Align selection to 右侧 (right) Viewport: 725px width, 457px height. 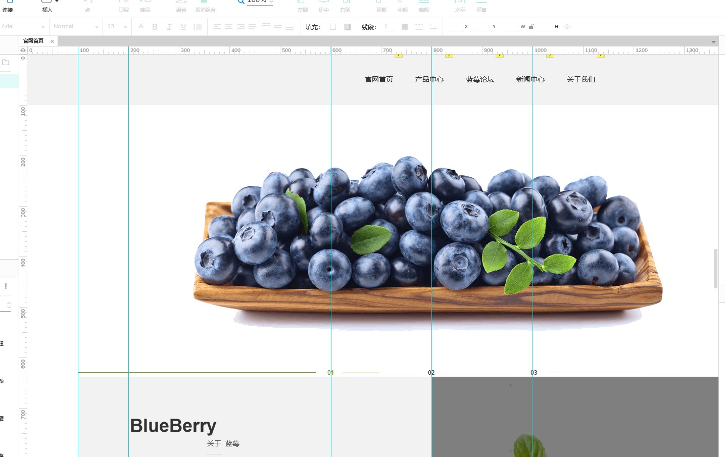[x=345, y=7]
